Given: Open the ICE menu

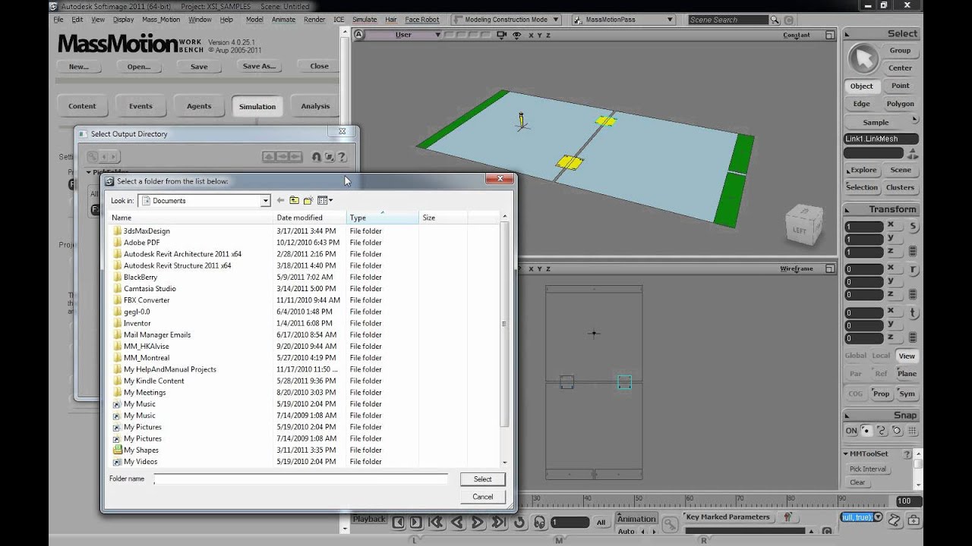Looking at the screenshot, I should [339, 20].
